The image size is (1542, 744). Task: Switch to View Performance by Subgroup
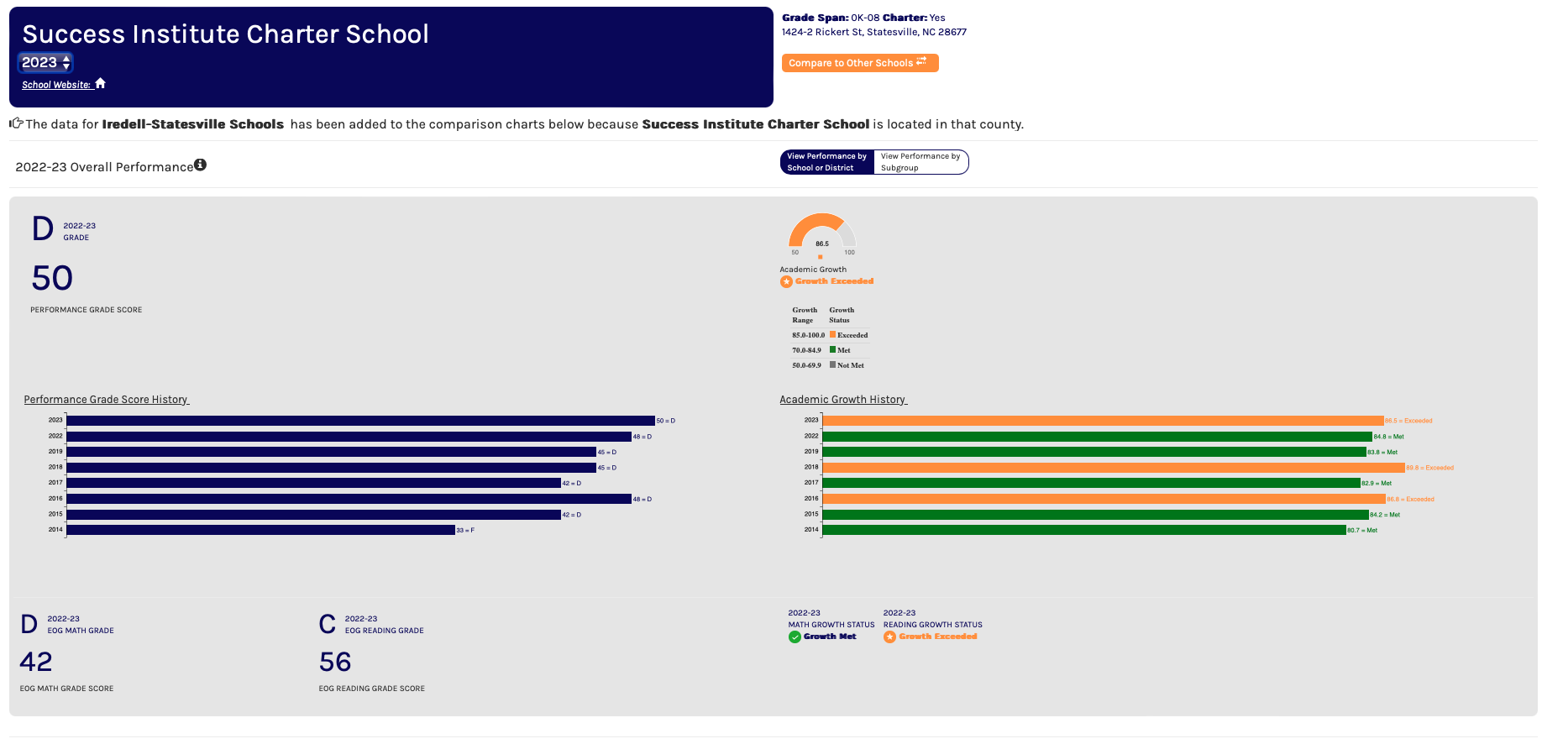(920, 162)
